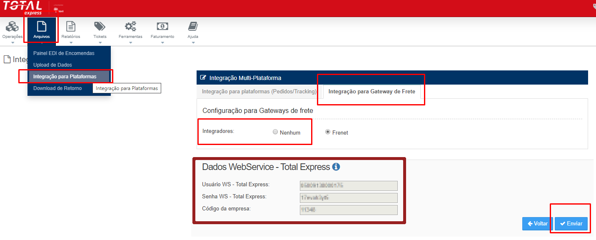Viewport: 596px width, 240px height.
Task: Select the Nenhum radio button
Action: click(275, 132)
